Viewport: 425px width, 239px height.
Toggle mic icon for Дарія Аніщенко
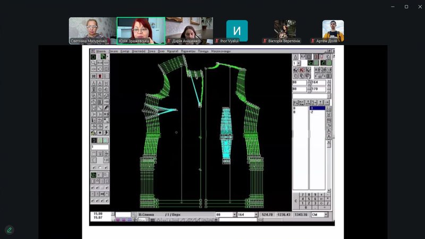pyautogui.click(x=169, y=41)
